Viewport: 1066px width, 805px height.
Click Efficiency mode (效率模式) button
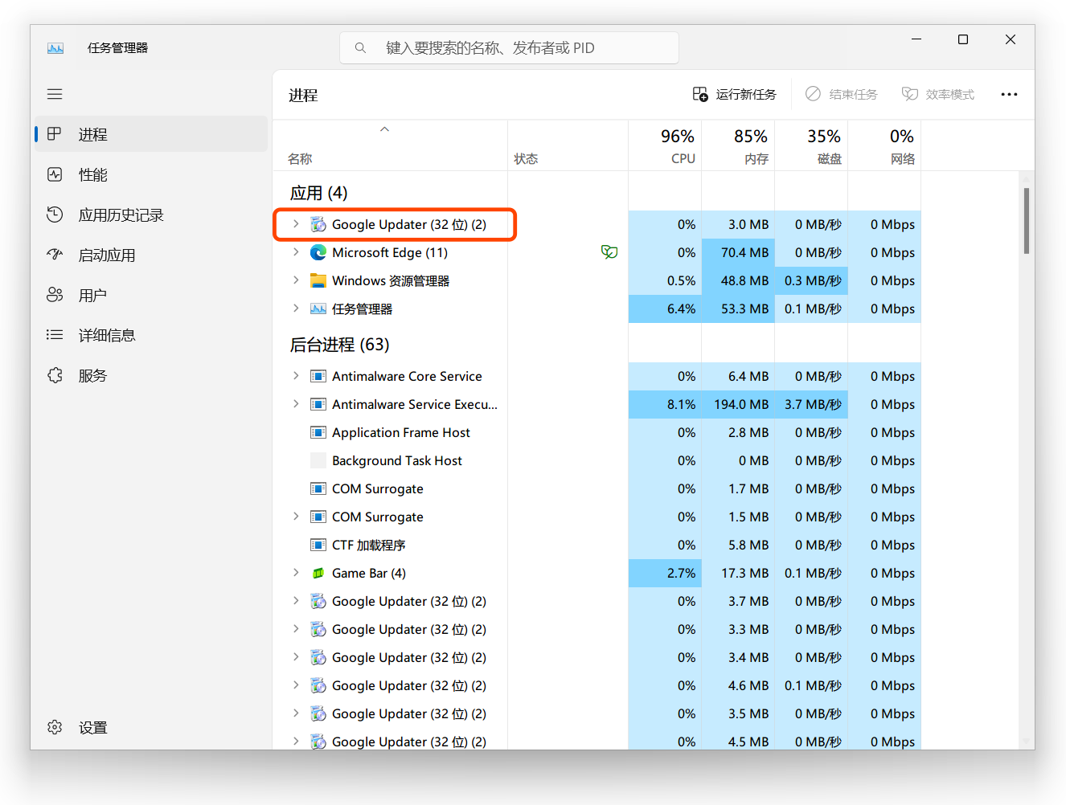[x=938, y=94]
